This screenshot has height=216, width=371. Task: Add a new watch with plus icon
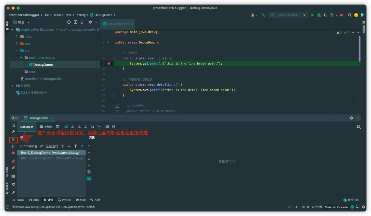click(x=89, y=146)
